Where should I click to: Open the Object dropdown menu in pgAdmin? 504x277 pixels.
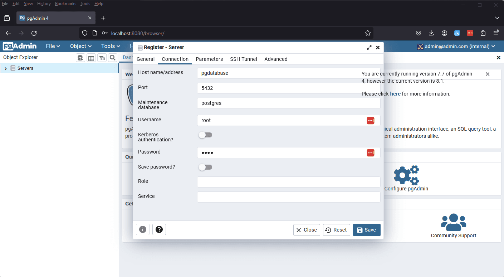click(81, 46)
